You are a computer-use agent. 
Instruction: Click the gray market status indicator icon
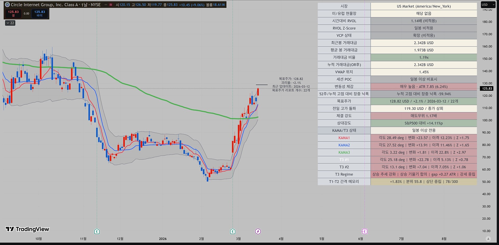coord(106,5)
